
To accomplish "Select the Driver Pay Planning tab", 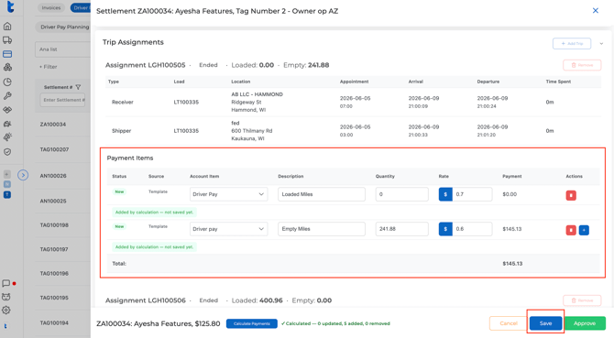I will [63, 27].
